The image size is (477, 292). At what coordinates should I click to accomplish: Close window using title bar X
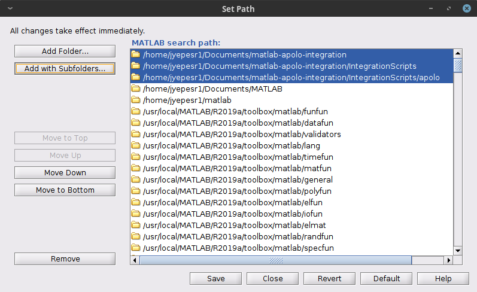pyautogui.click(x=467, y=8)
